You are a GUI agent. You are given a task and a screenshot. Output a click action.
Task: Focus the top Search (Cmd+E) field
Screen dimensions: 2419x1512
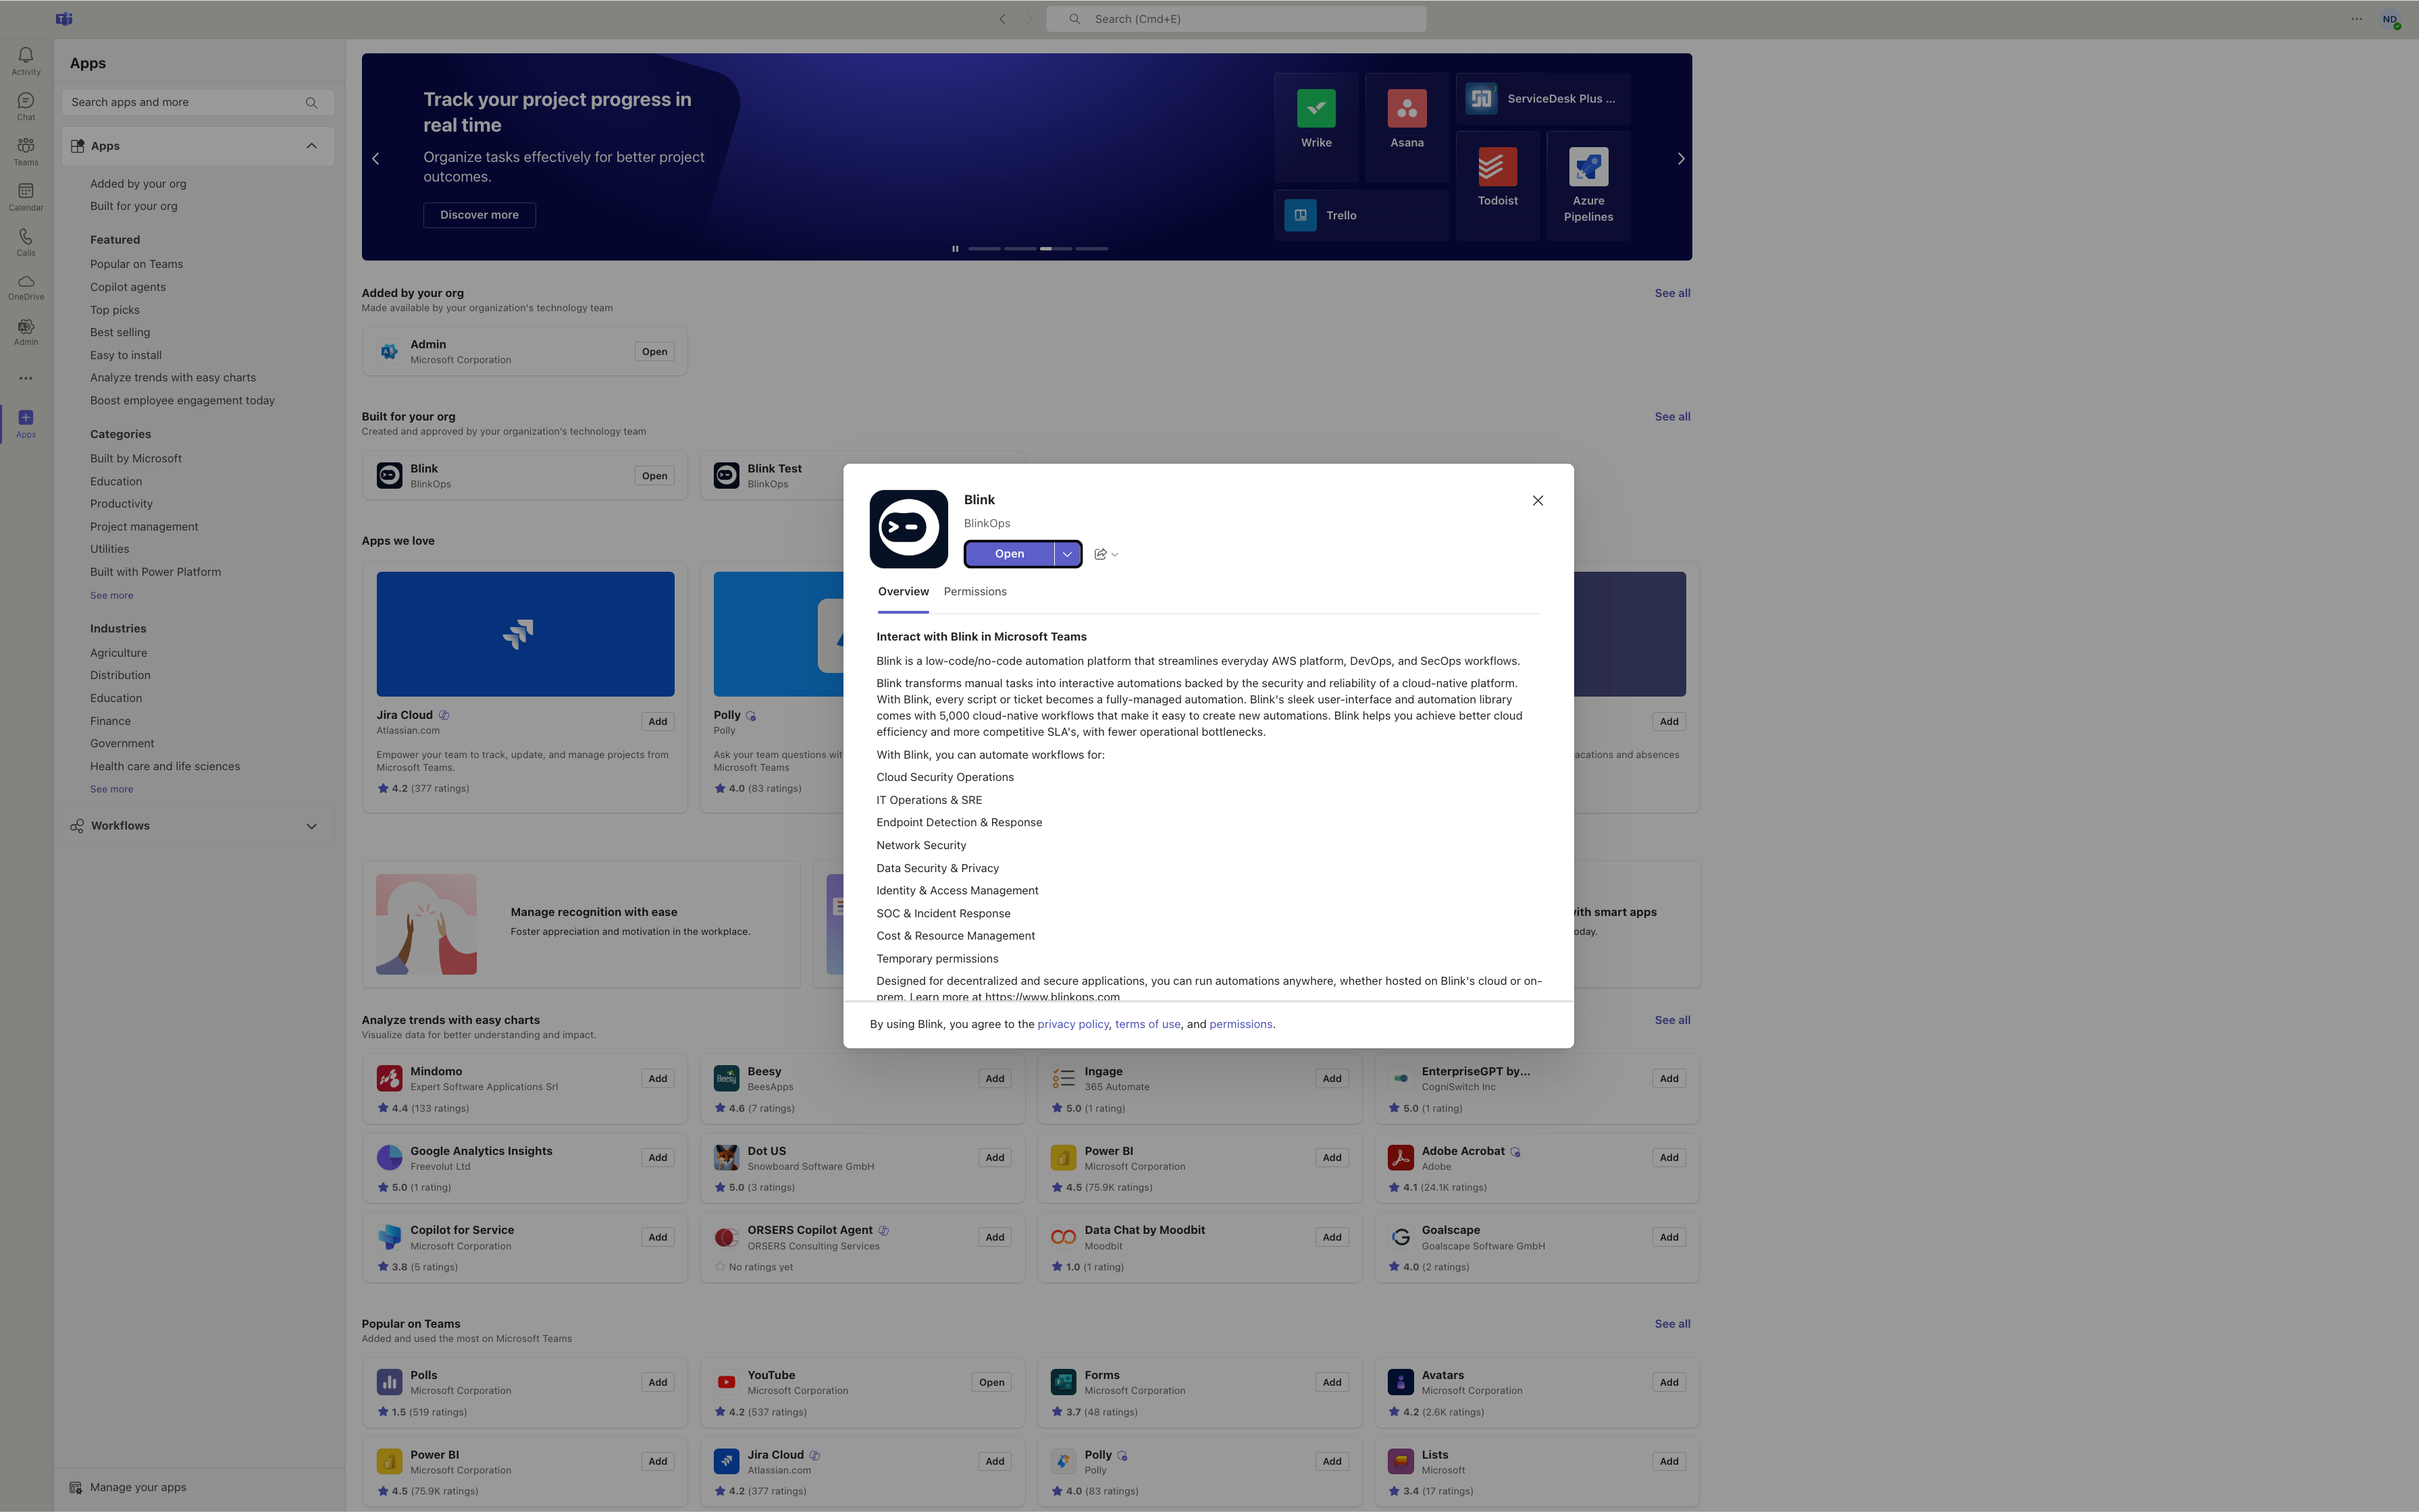pyautogui.click(x=1236, y=19)
